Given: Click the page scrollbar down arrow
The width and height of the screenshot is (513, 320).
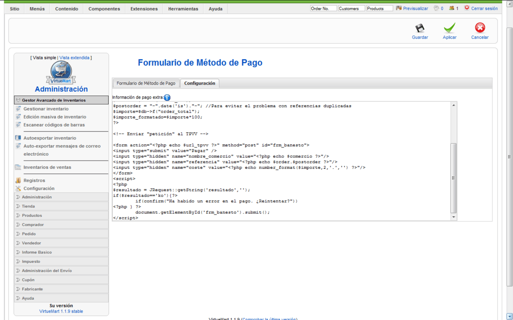Looking at the screenshot, I should (509, 316).
